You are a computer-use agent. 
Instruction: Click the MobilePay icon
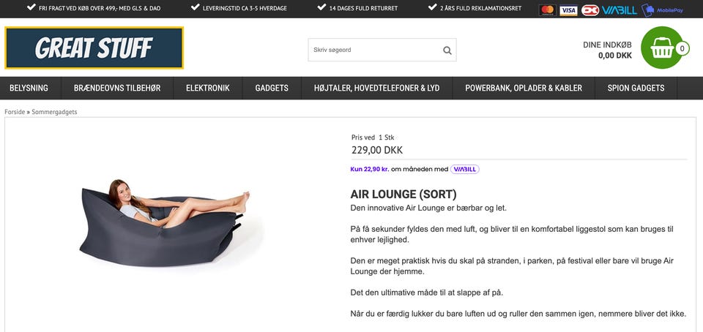coord(662,10)
